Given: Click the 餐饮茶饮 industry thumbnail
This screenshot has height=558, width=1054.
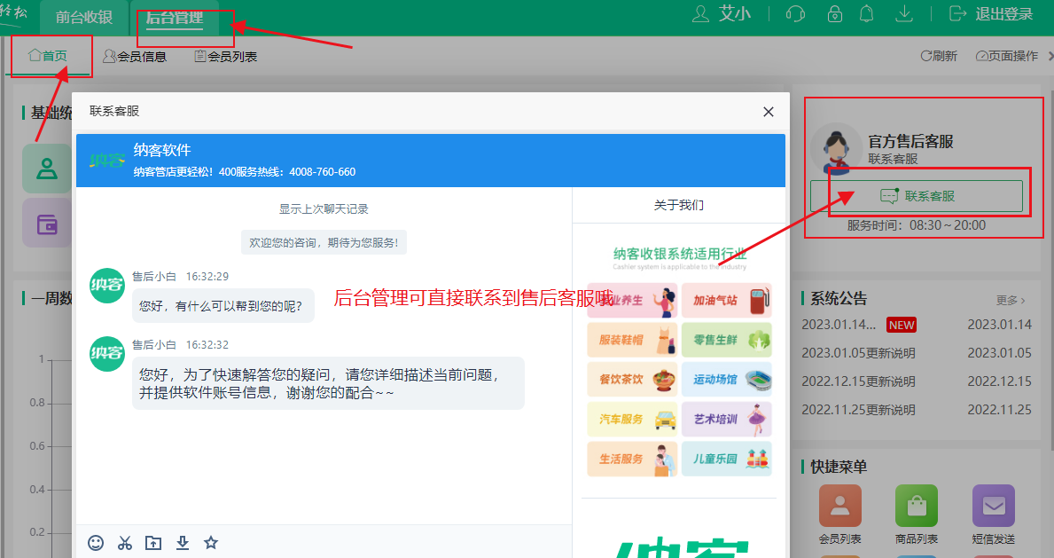Looking at the screenshot, I should point(631,380).
